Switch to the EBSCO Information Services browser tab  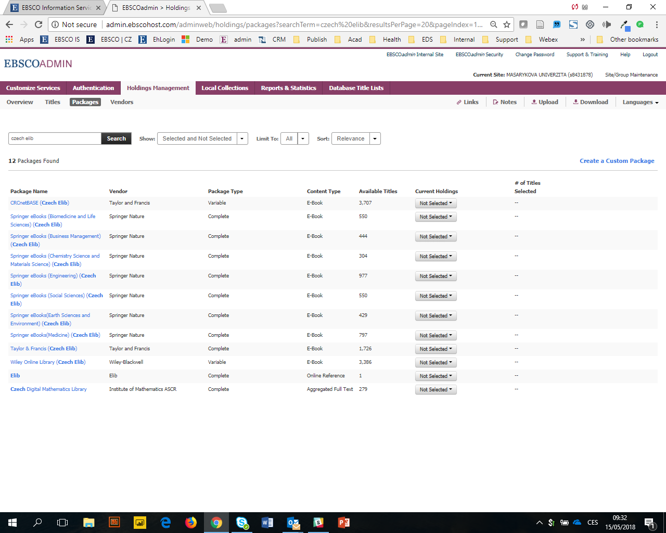coord(54,8)
